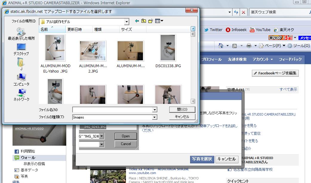Click the 全ショップ5倍 banner button

pos(281,38)
